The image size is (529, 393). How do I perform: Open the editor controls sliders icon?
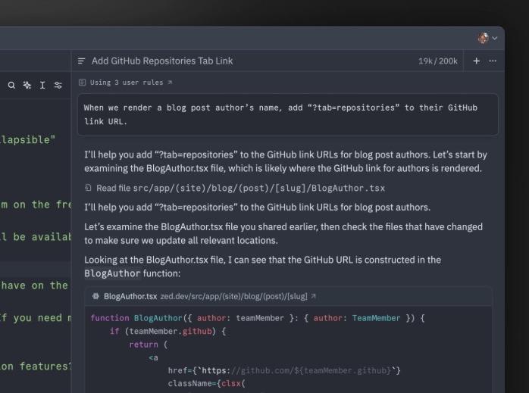tap(58, 86)
